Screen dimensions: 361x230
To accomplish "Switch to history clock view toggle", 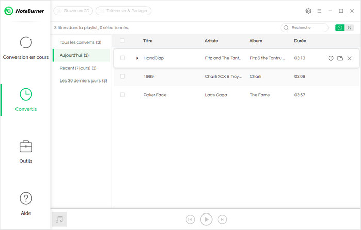I will click(x=340, y=28).
